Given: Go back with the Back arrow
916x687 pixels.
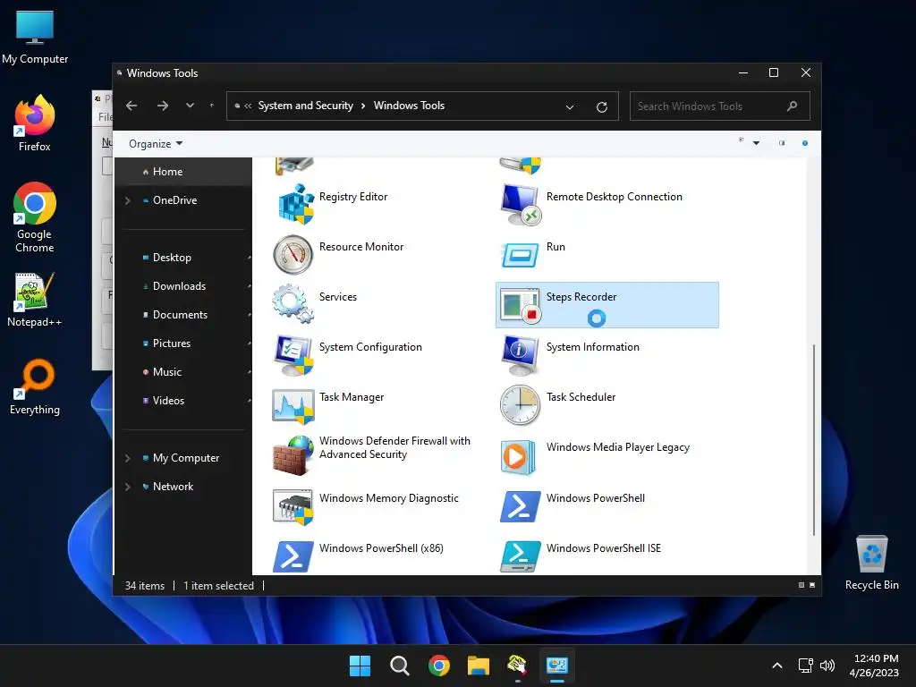Looking at the screenshot, I should point(131,106).
